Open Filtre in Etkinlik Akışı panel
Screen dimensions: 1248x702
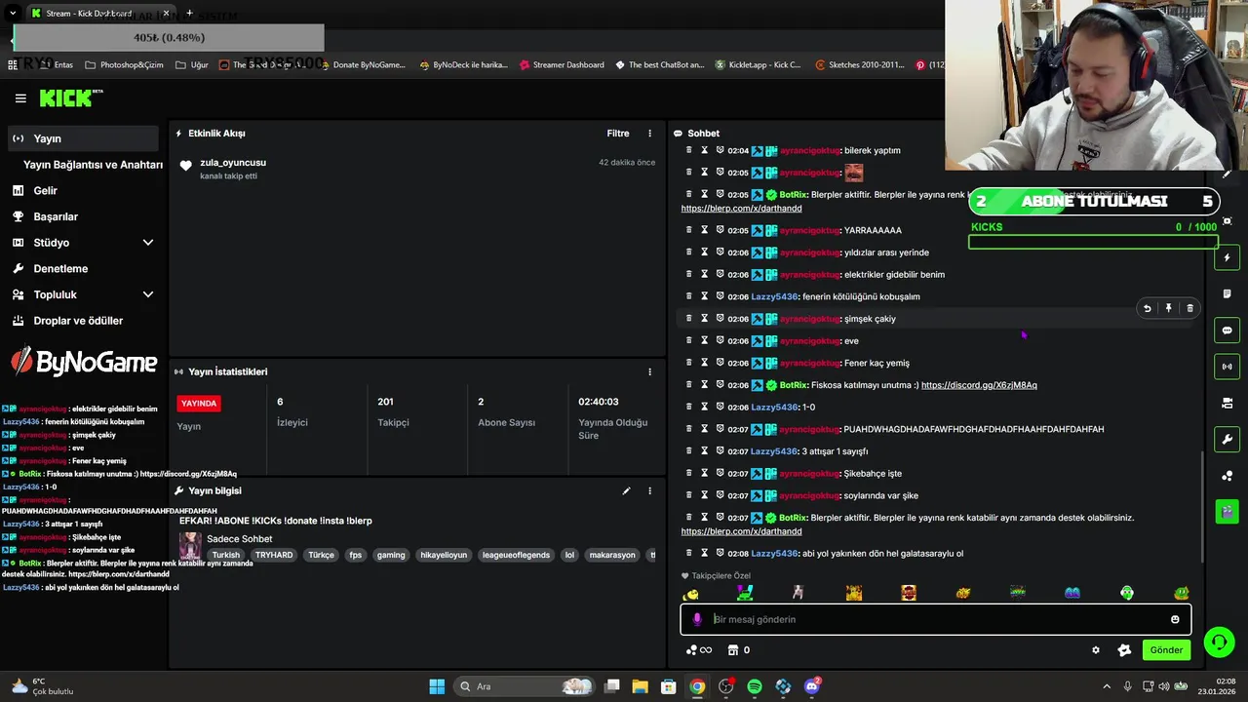(x=618, y=134)
